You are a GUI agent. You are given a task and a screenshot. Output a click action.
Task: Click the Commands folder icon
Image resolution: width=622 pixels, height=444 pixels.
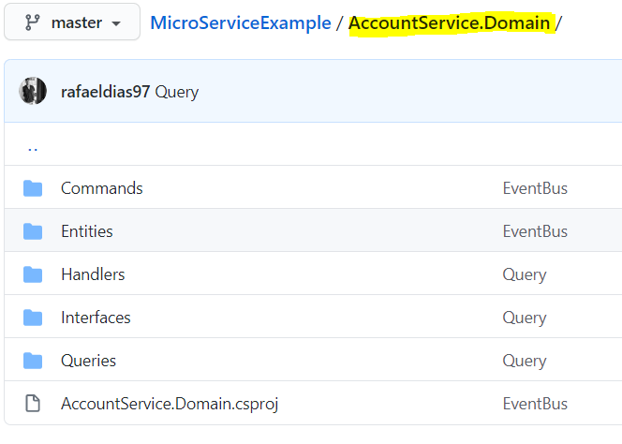pyautogui.click(x=33, y=188)
